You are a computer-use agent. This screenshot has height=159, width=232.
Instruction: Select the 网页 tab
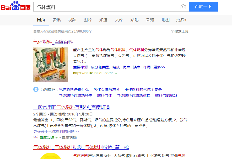point(41,20)
